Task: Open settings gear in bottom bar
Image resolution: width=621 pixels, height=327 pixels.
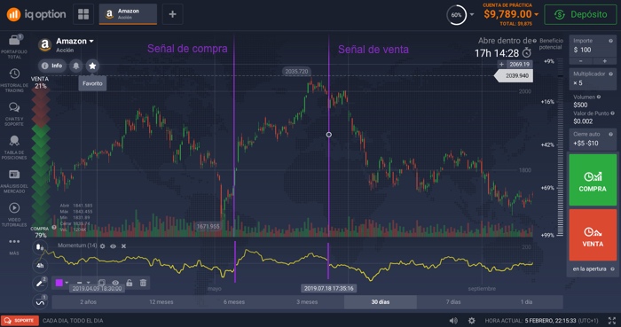Action: click(471, 321)
